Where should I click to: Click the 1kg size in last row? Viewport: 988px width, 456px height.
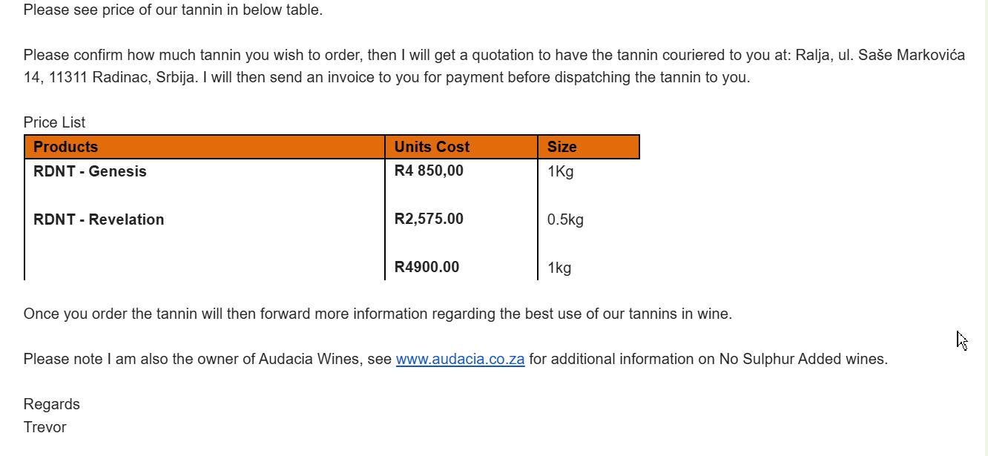coord(559,268)
